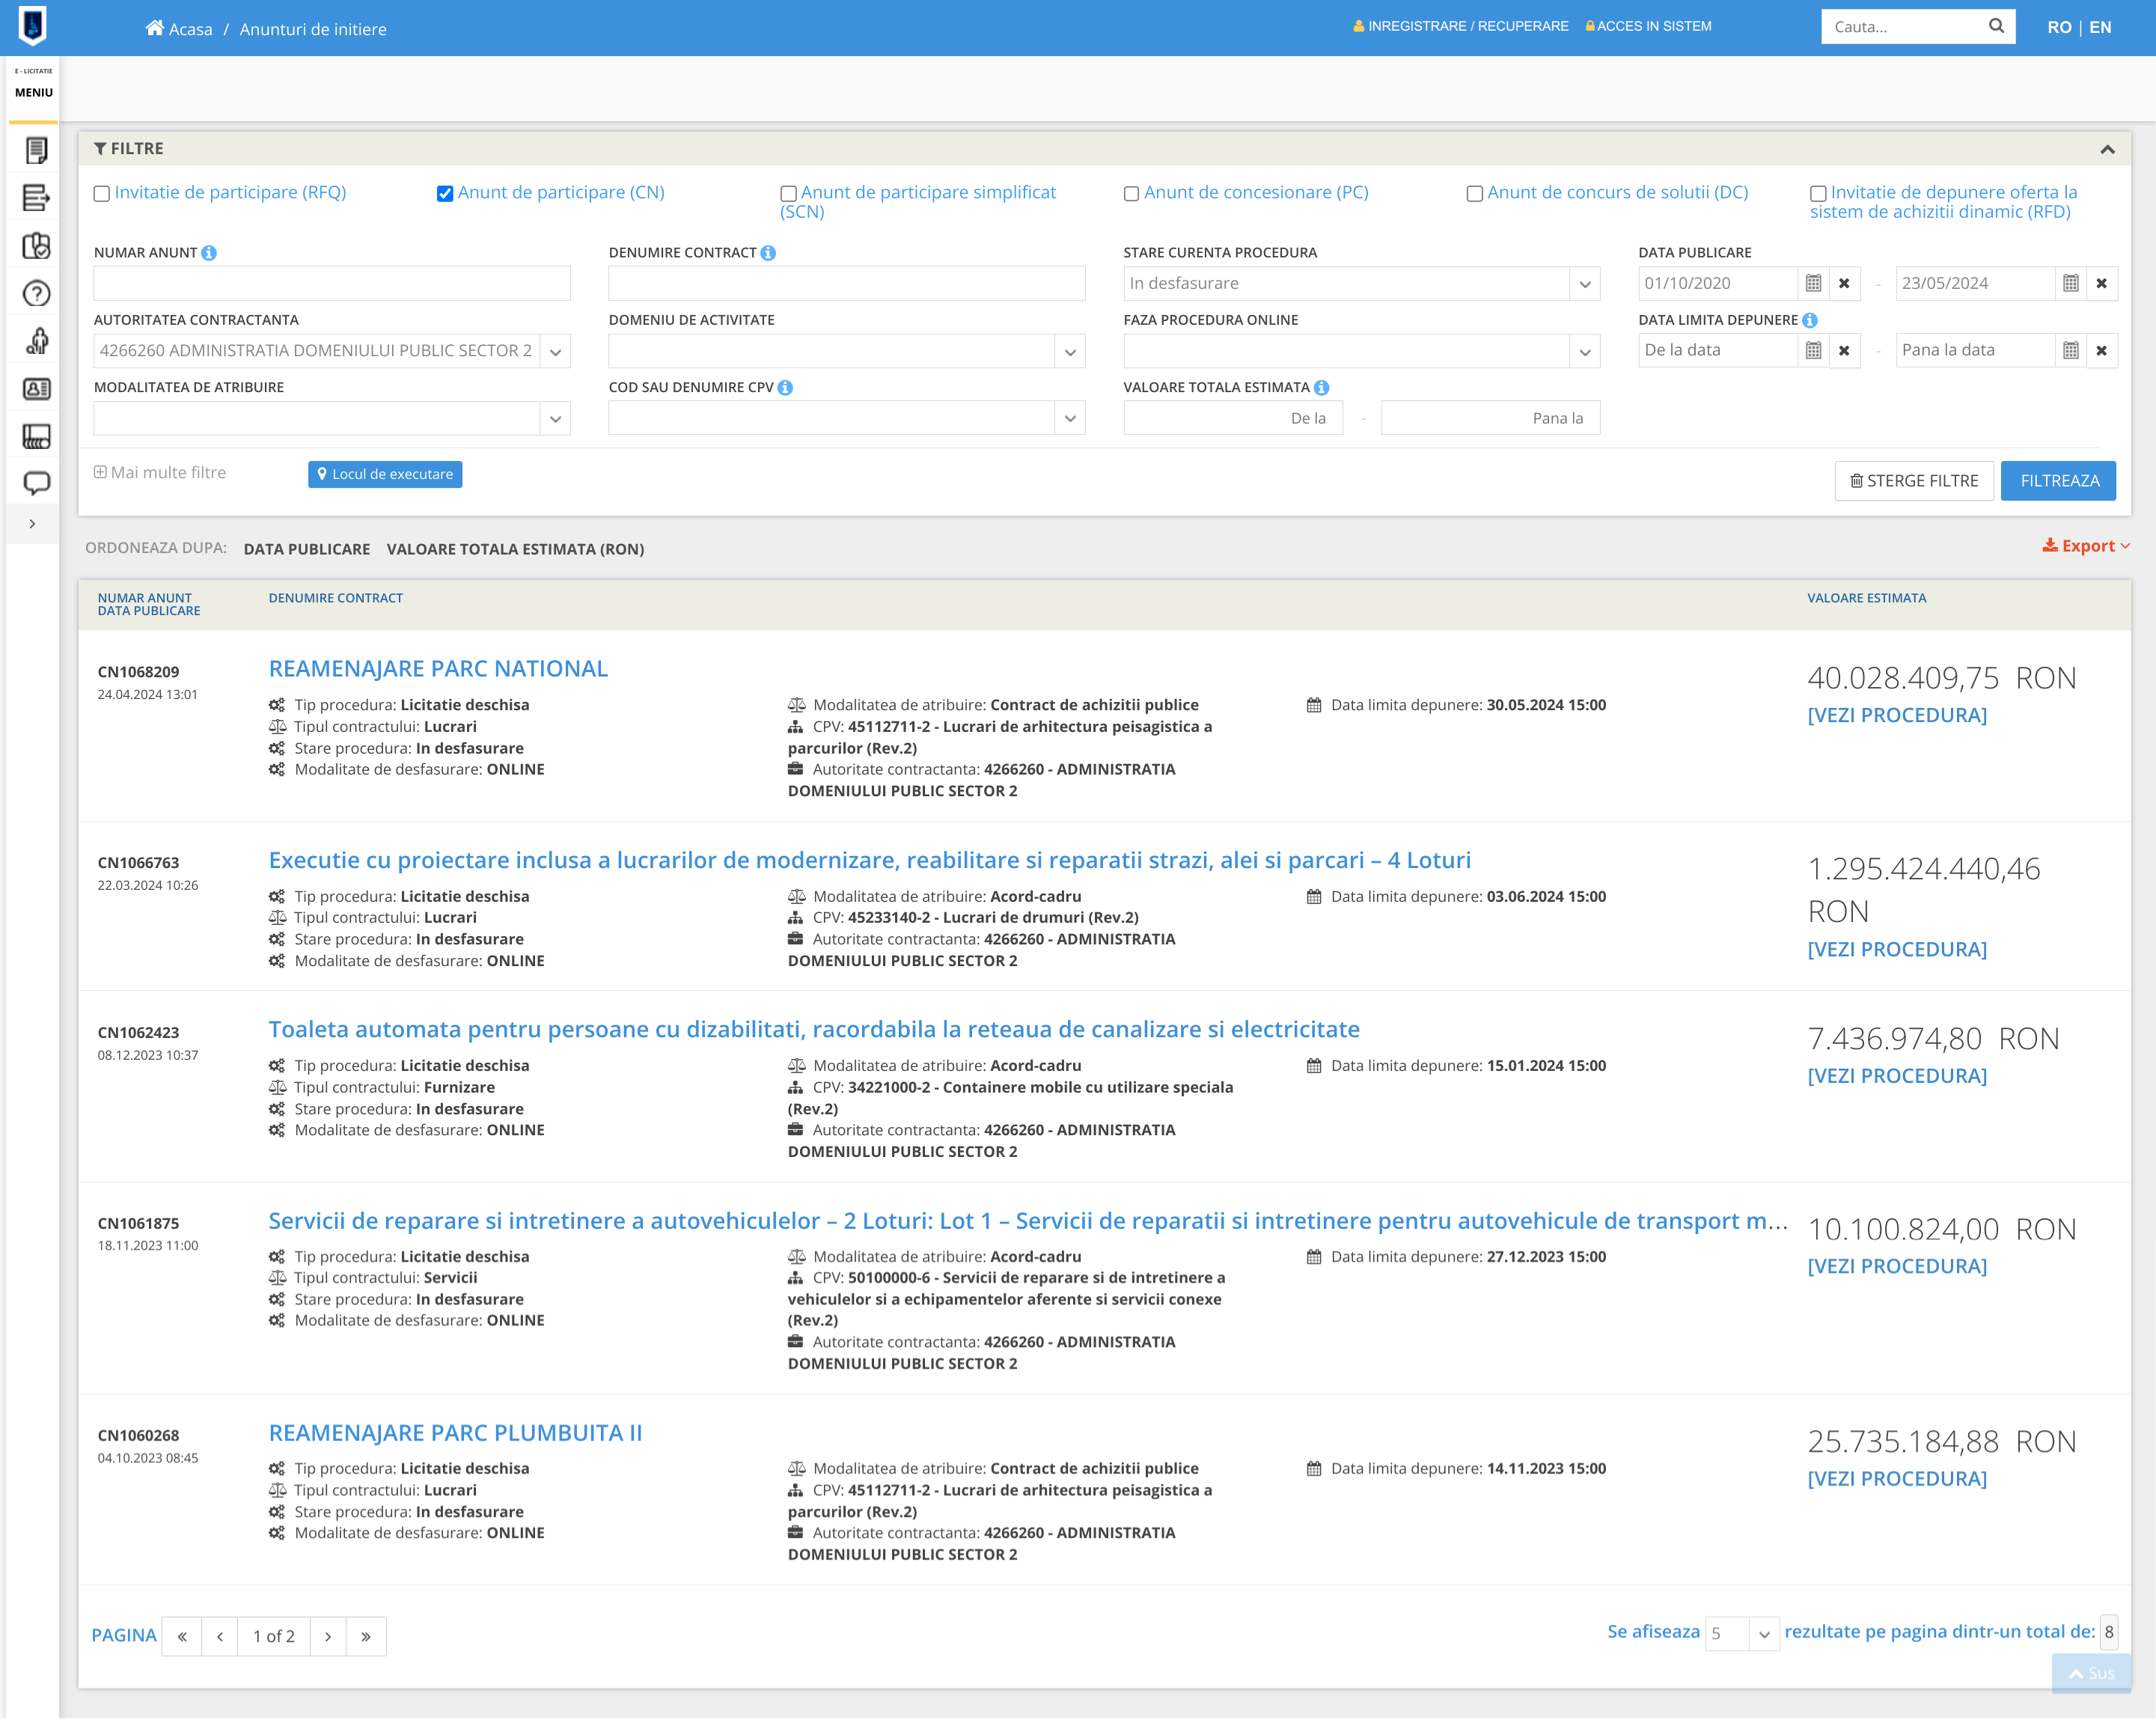Image resolution: width=2156 pixels, height=1719 pixels.
Task: Open REAMENAJARE PARC NATIONAL contract link
Action: point(438,669)
